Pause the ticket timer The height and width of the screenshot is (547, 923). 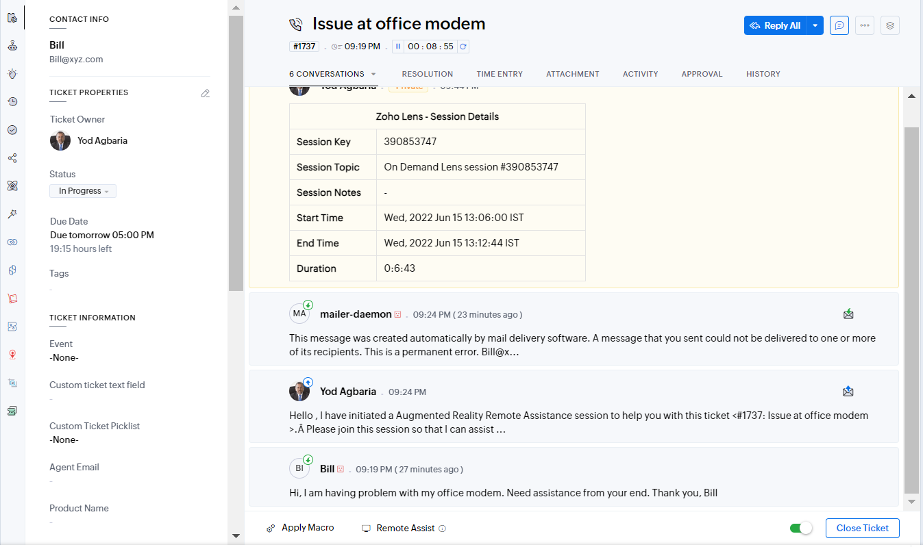click(x=397, y=47)
